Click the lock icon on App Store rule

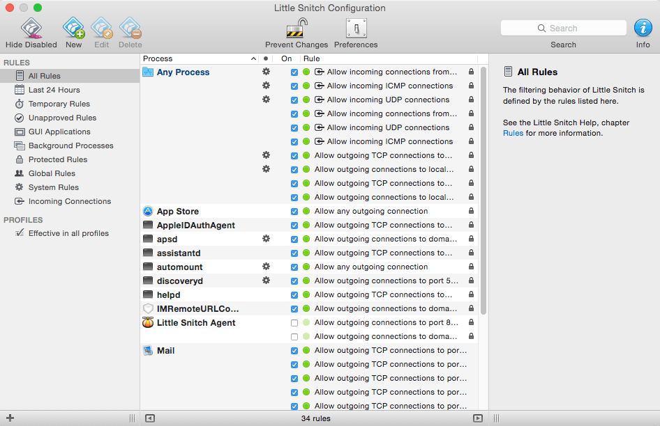(x=471, y=211)
